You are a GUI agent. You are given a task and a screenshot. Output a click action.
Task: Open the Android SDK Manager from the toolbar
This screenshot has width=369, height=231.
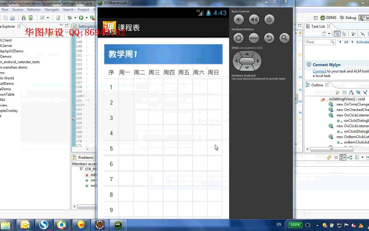pos(24,18)
